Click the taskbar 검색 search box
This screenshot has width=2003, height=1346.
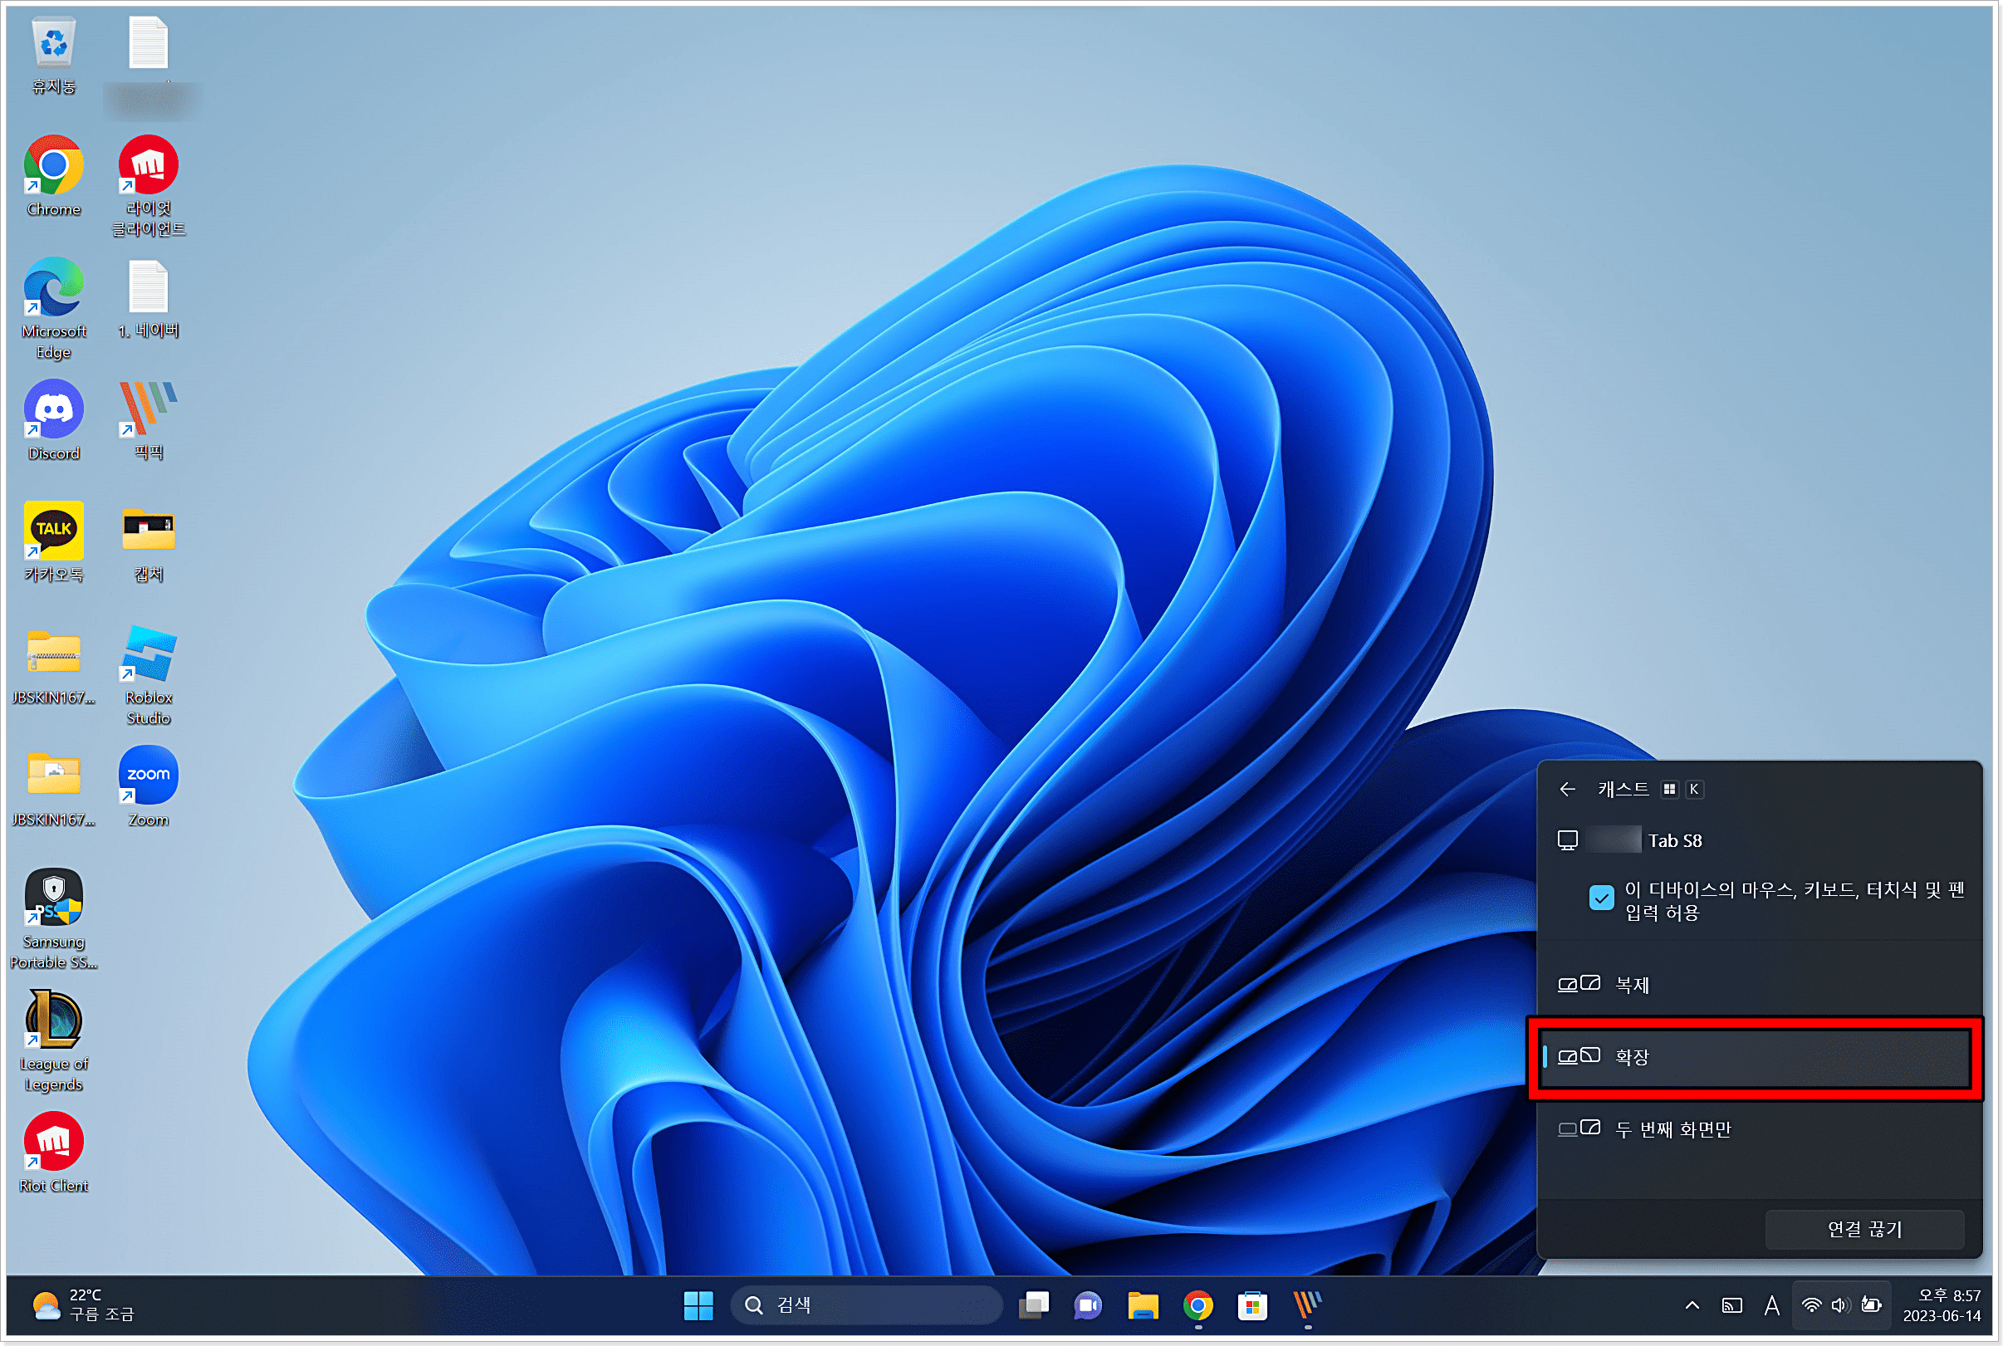pyautogui.click(x=867, y=1305)
